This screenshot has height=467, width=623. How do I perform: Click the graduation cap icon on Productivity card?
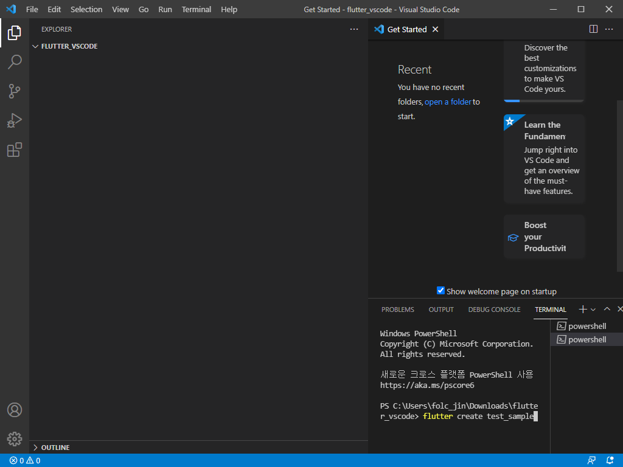tap(513, 238)
